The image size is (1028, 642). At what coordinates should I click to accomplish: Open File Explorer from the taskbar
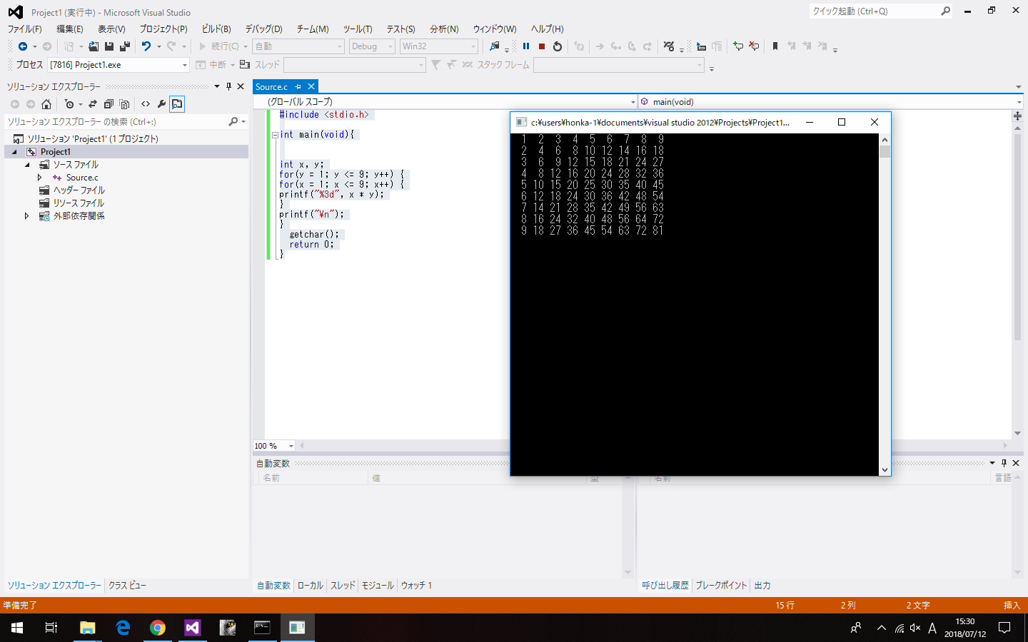pyautogui.click(x=88, y=628)
